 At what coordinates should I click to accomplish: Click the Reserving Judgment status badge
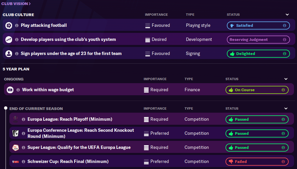258,40
